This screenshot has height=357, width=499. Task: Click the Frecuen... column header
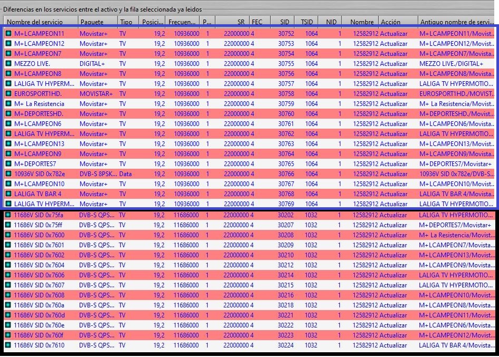point(183,22)
